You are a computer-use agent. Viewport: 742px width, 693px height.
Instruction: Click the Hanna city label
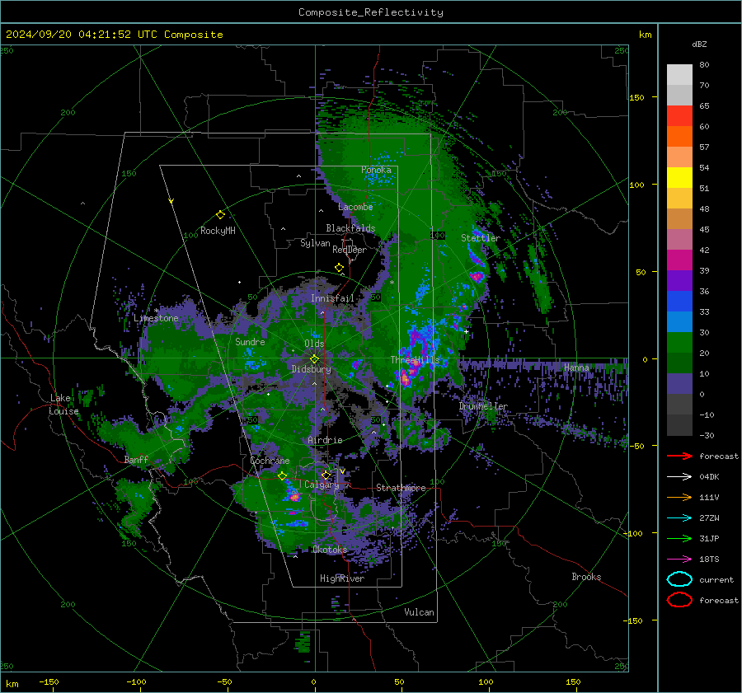(x=577, y=368)
